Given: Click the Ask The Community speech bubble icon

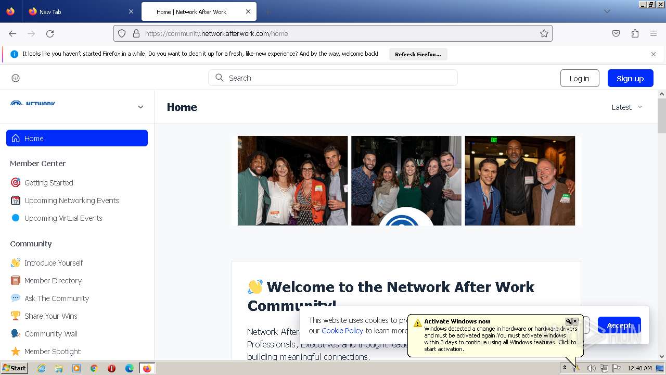Looking at the screenshot, I should pos(16,298).
